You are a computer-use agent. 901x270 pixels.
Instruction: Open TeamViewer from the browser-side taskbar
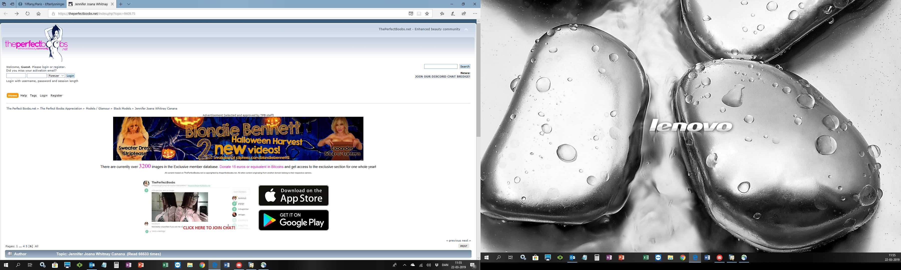178,265
